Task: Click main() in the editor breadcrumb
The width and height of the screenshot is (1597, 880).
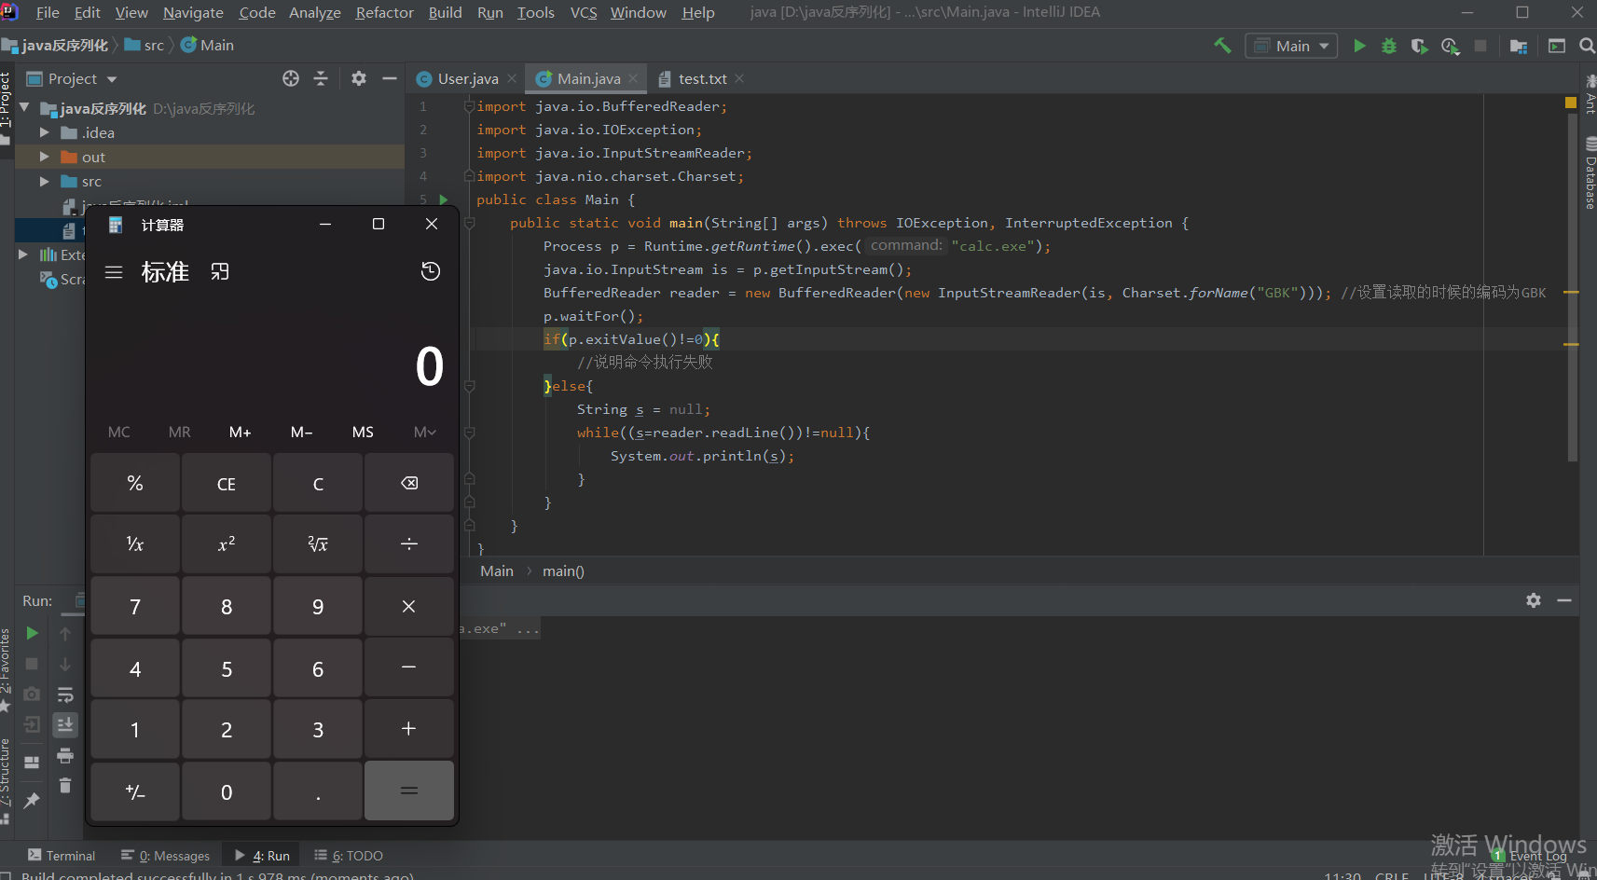Action: point(563,571)
